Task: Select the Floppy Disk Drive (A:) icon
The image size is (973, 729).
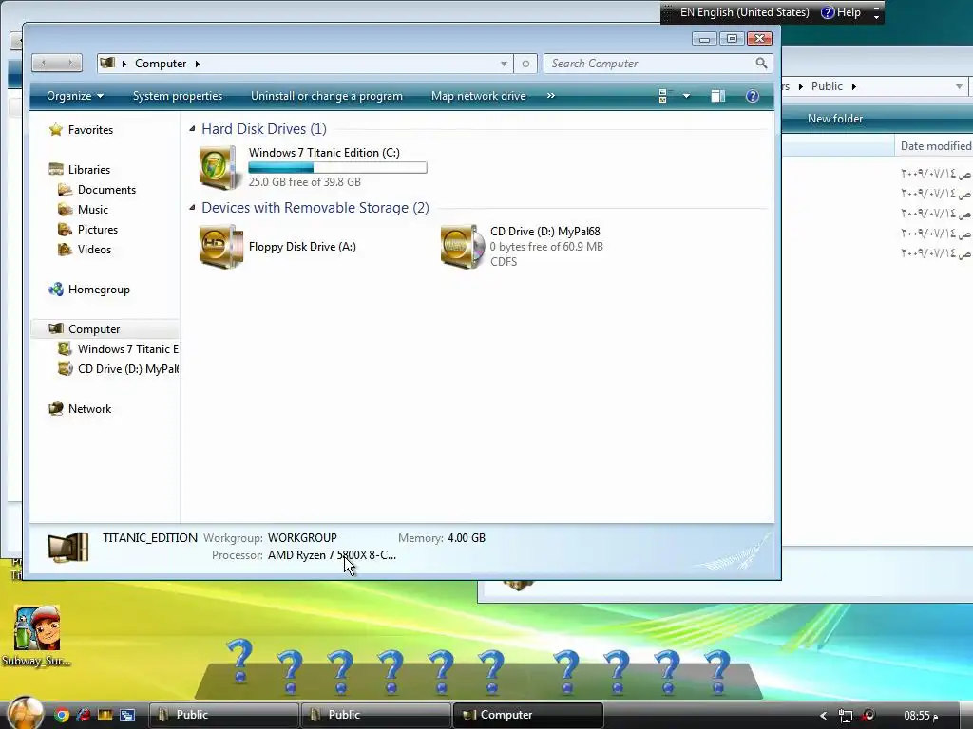Action: 220,247
